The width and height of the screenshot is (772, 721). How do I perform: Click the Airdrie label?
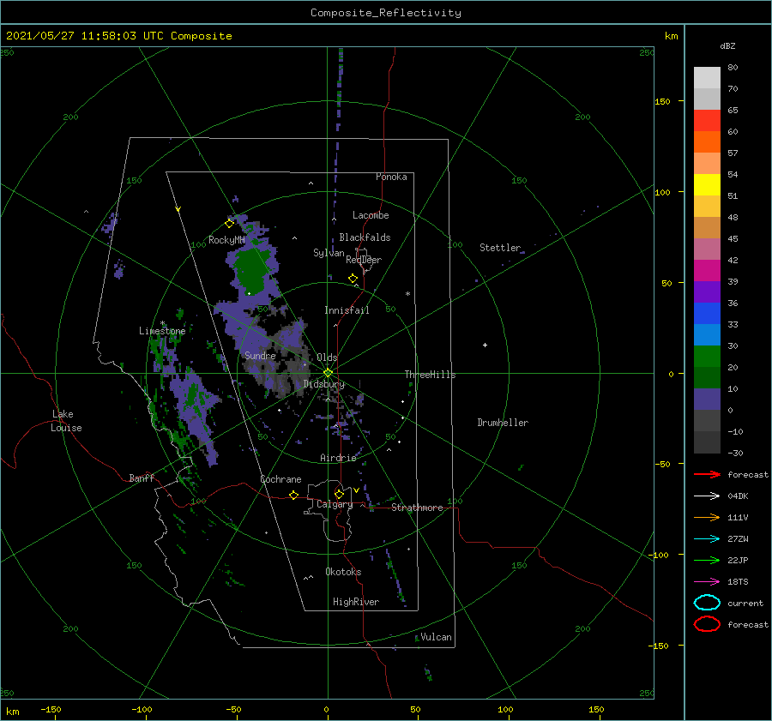tap(338, 458)
